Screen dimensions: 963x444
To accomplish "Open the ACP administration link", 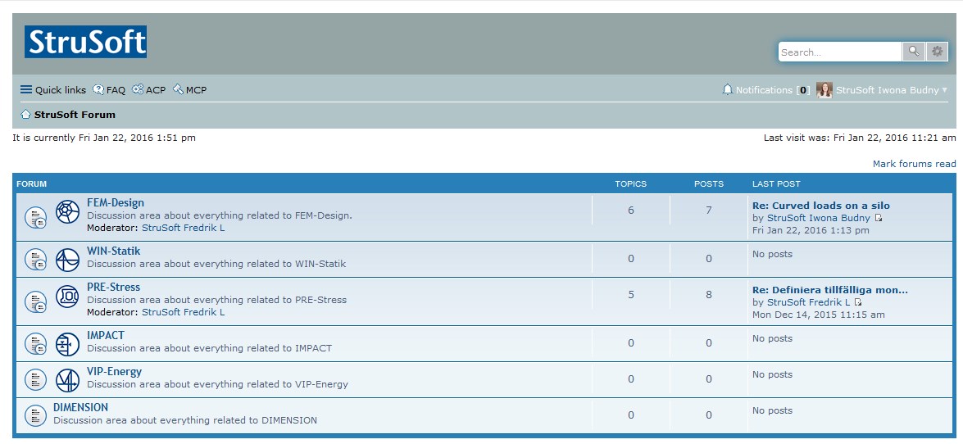I will [156, 89].
